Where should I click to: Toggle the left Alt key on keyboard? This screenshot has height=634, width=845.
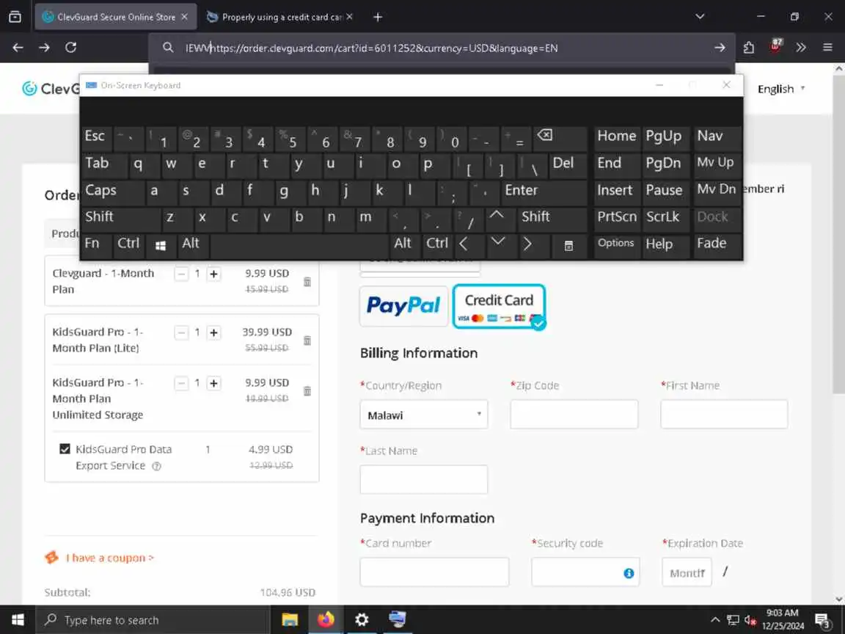point(193,245)
